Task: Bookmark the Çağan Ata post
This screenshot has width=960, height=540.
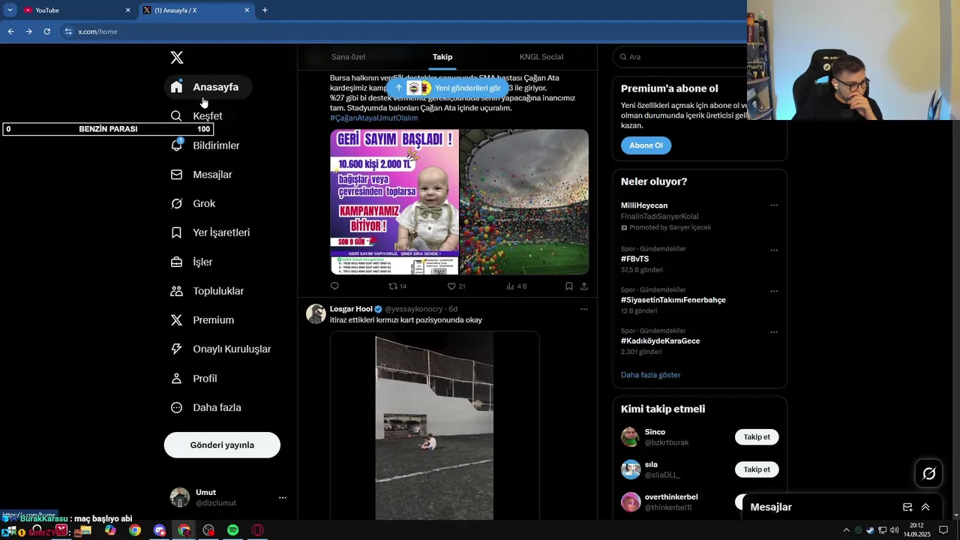Action: 568,286
